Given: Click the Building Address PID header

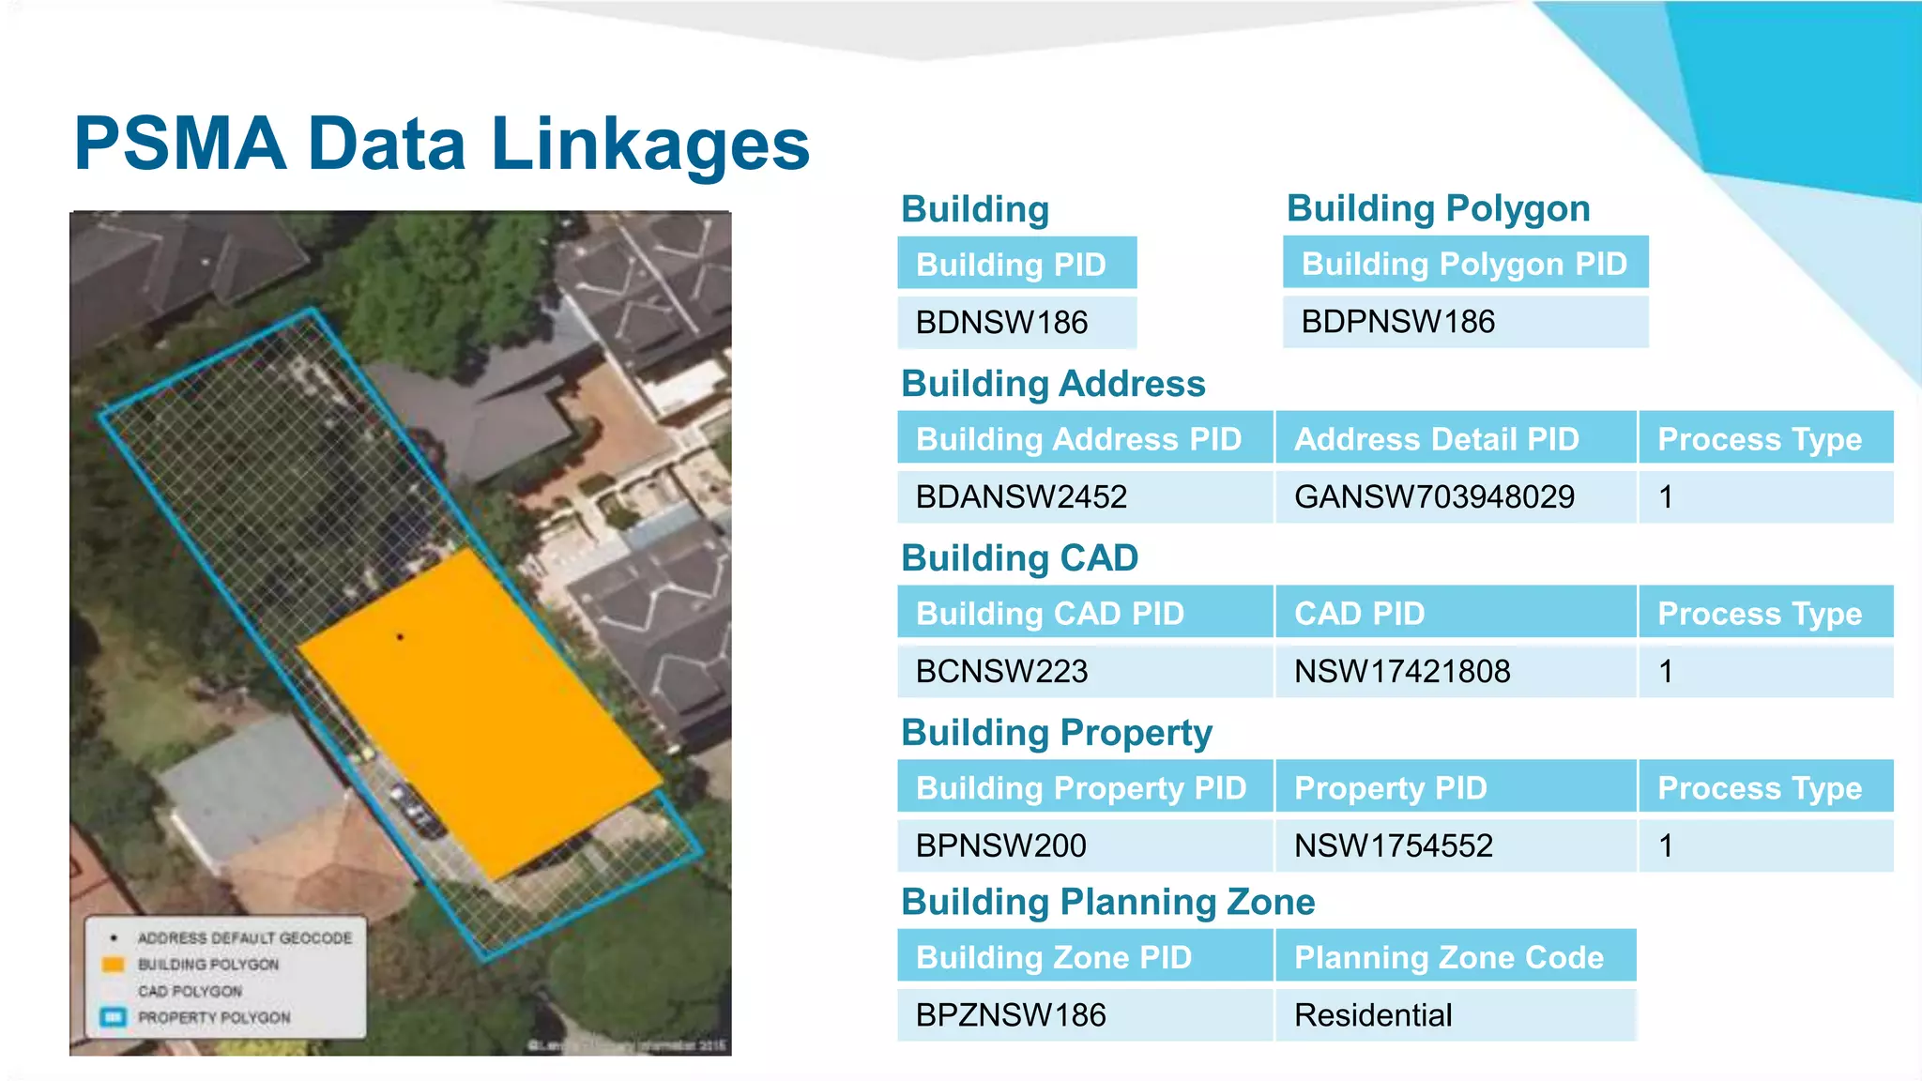Looking at the screenshot, I should click(x=1085, y=437).
